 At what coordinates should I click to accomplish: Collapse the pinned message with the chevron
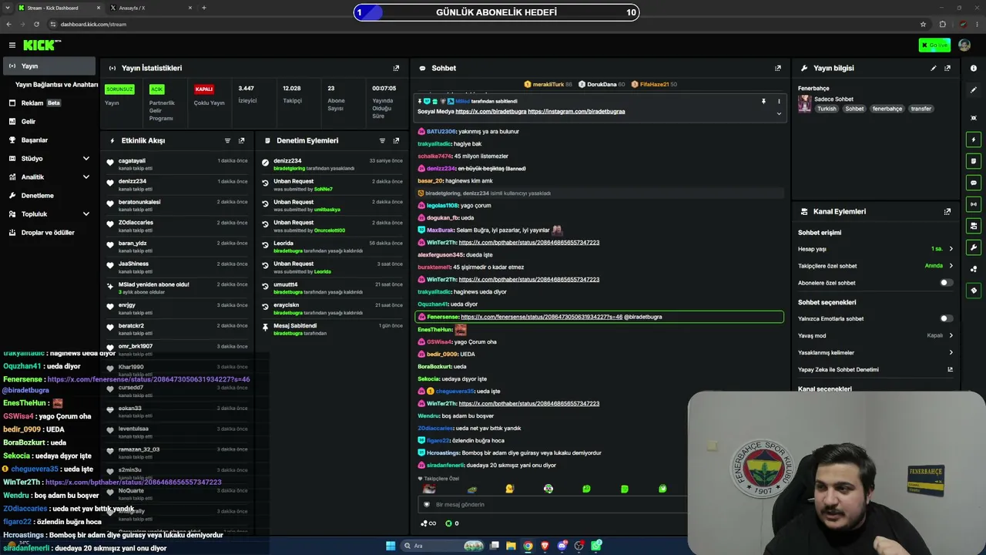point(779,113)
